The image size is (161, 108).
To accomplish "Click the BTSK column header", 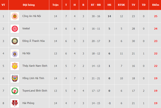I will [x=121, y=5].
